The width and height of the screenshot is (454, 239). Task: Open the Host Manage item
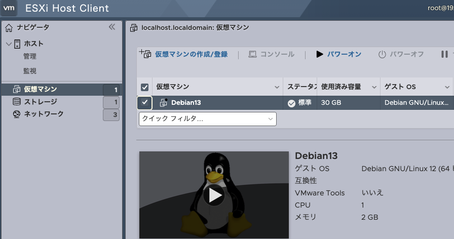(x=30, y=56)
